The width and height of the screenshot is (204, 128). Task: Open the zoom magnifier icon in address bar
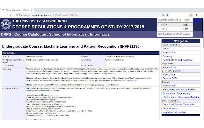click(x=163, y=15)
